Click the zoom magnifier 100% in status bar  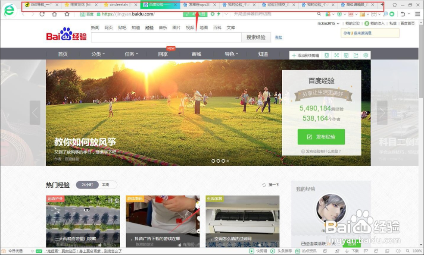pos(408,251)
